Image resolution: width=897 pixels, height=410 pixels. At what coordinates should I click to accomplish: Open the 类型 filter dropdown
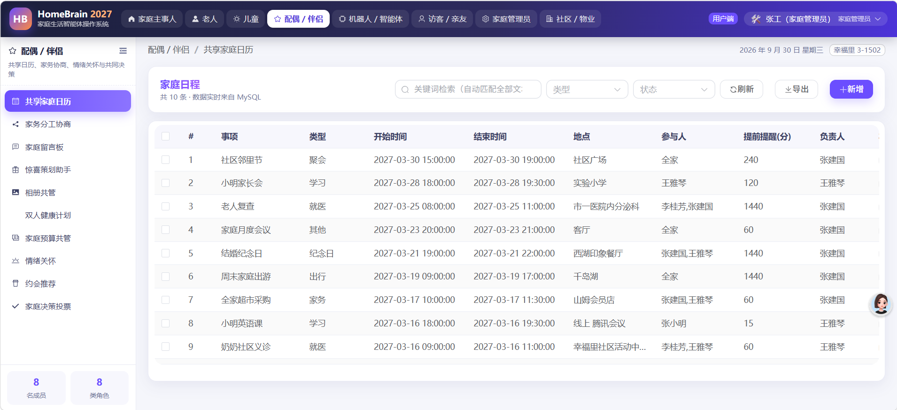pyautogui.click(x=587, y=89)
